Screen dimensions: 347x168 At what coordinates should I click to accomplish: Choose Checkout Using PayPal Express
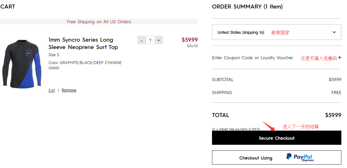(276, 158)
